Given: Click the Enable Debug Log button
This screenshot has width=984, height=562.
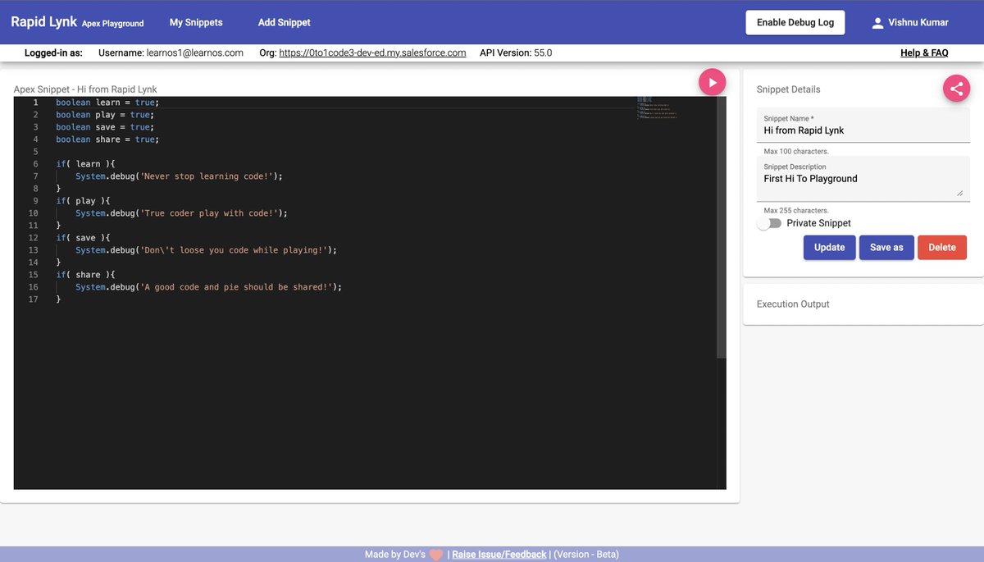Looking at the screenshot, I should [x=795, y=22].
